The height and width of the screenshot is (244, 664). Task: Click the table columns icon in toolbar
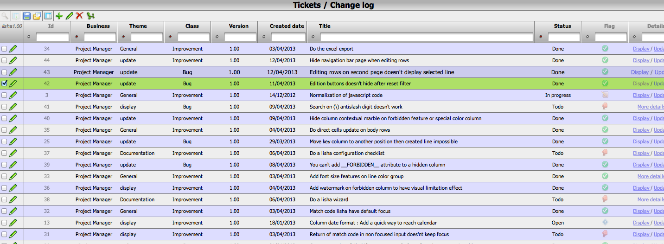[x=47, y=16]
